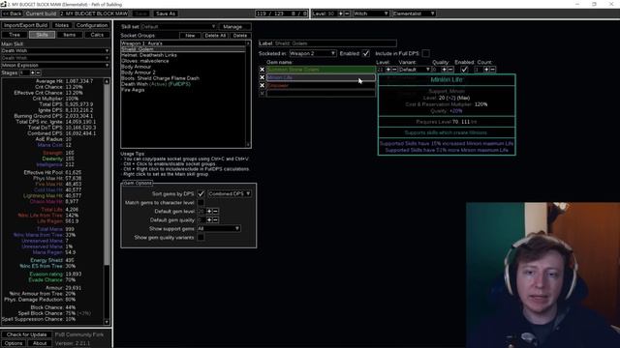Open the Witch class dropdown
The width and height of the screenshot is (620, 348).
371,14
